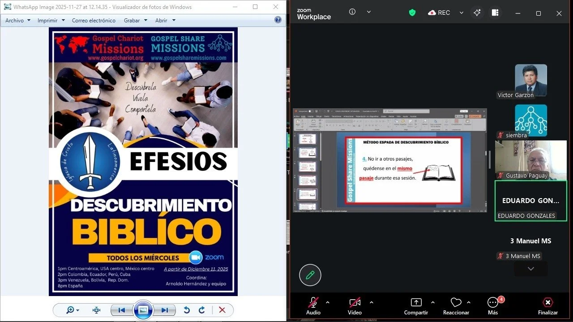The height and width of the screenshot is (322, 573).
Task: Click the green annotate pencil button
Action: 310,275
